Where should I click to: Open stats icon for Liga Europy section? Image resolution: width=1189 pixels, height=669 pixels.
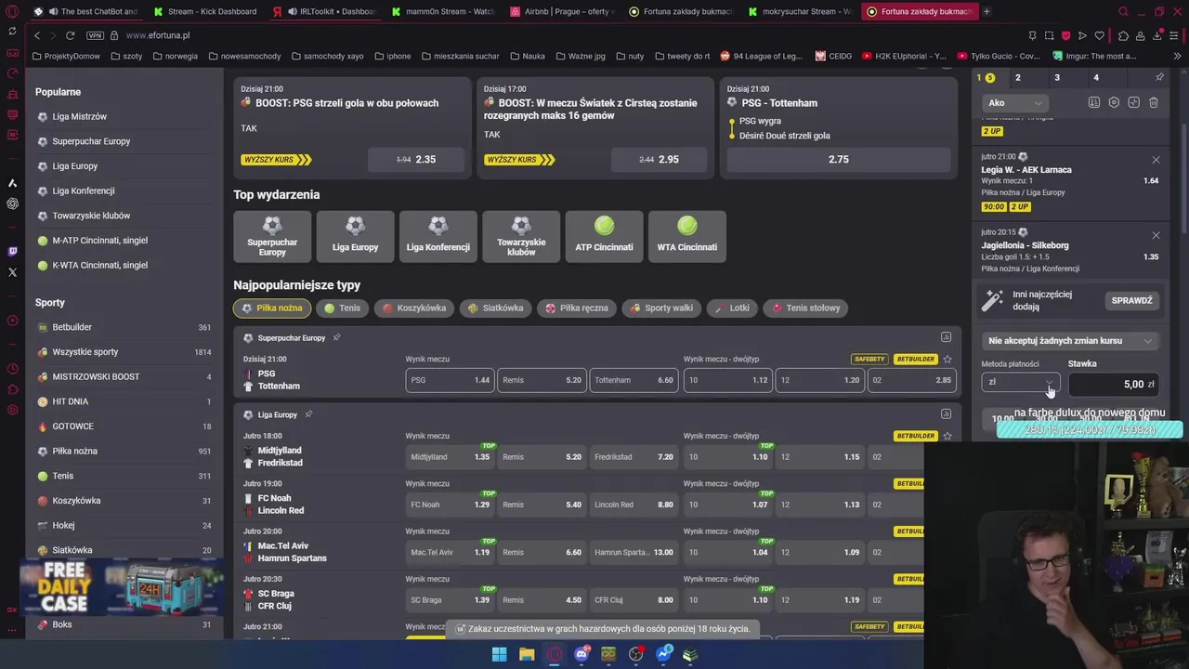pos(946,414)
